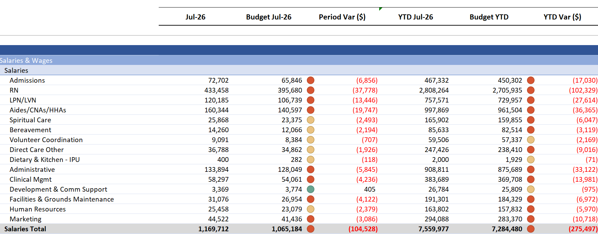
Task: Click the red YTD variance indicator for RN
Action: pos(531,90)
